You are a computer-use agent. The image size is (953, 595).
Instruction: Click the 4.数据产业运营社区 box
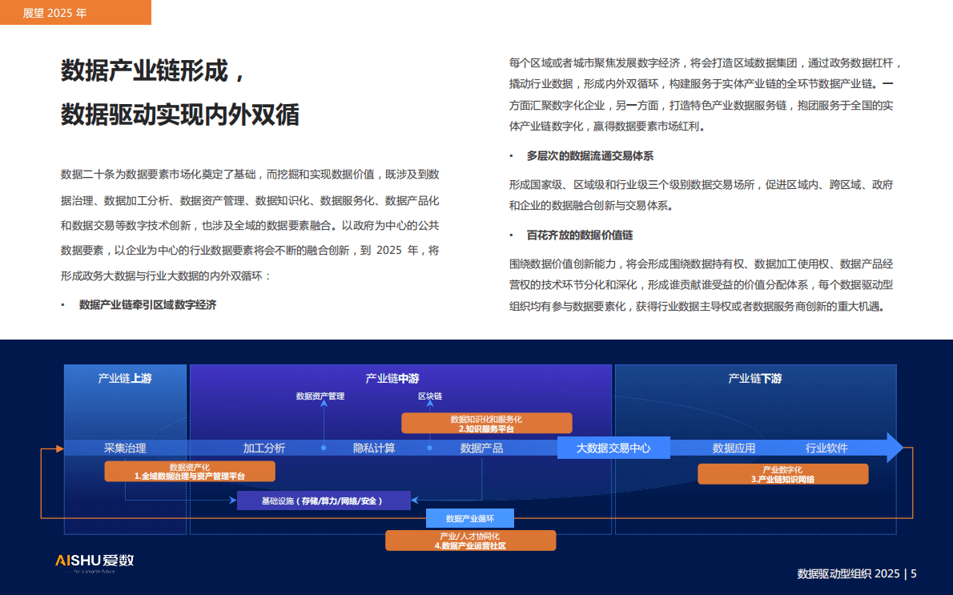coord(471,540)
